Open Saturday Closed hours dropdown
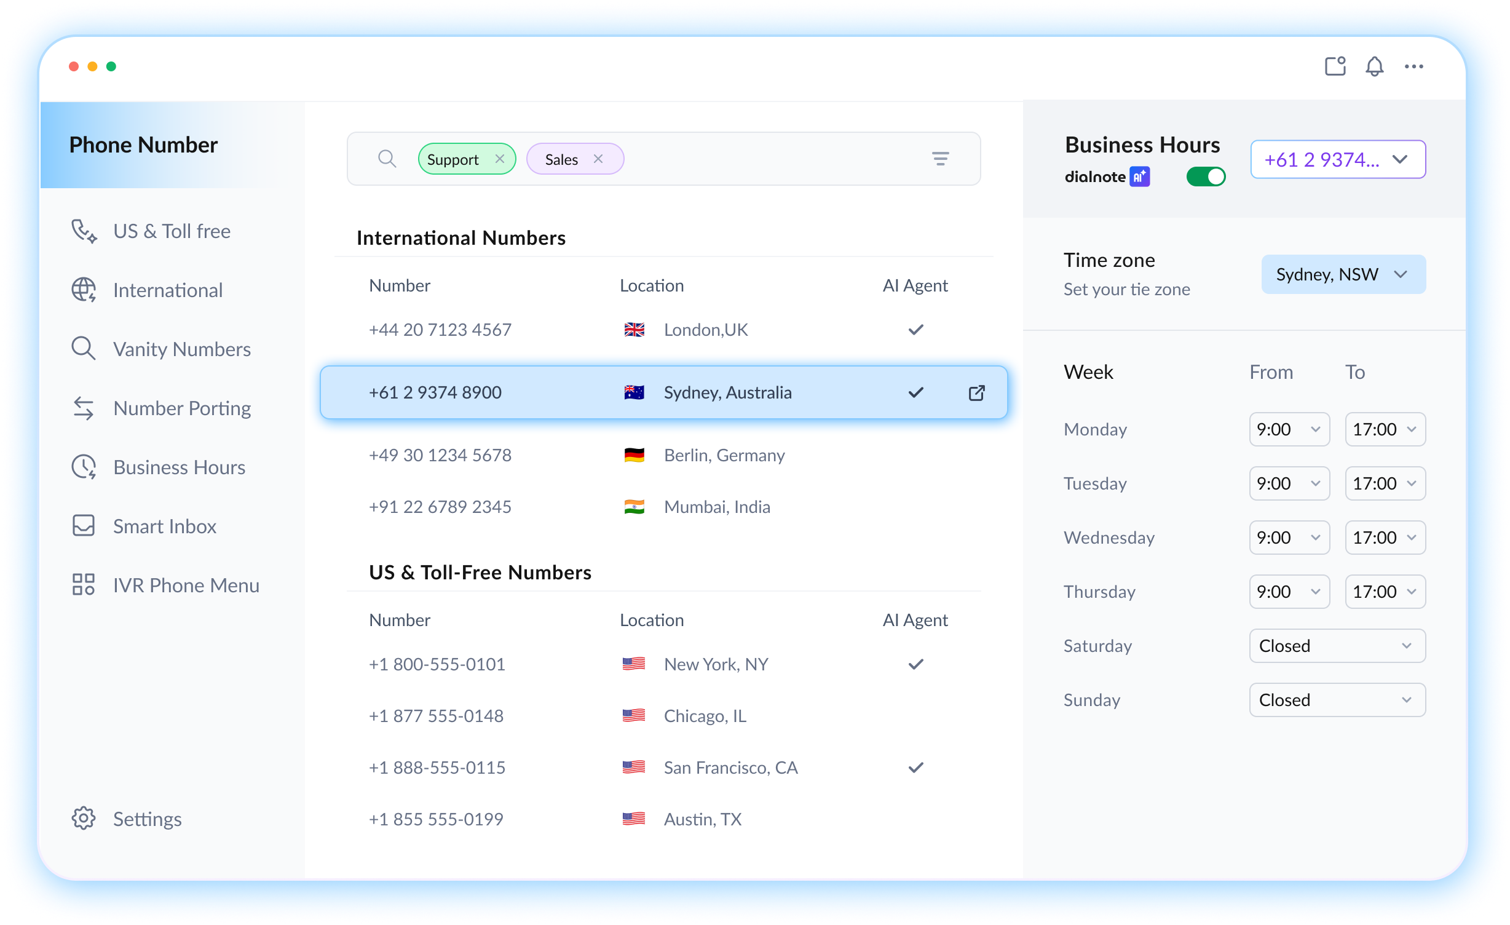 1337,646
